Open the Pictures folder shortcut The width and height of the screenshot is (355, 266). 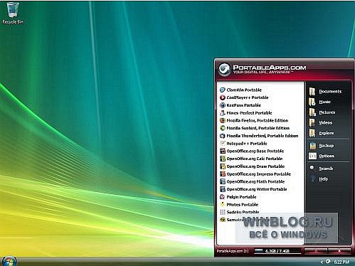[x=322, y=112]
